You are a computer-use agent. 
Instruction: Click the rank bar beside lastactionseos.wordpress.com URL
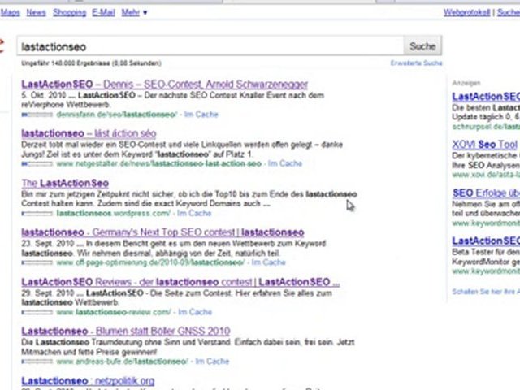coord(37,214)
